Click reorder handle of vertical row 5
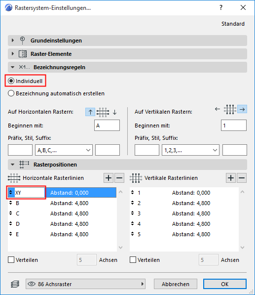 (x=133, y=234)
